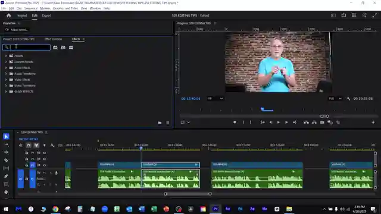Viewport: 381px width, 214px height.
Task: Click the YUV Effects filter icon
Action: click(x=71, y=48)
